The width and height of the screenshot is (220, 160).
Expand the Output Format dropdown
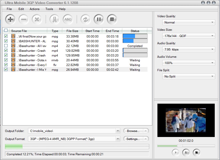118,139
